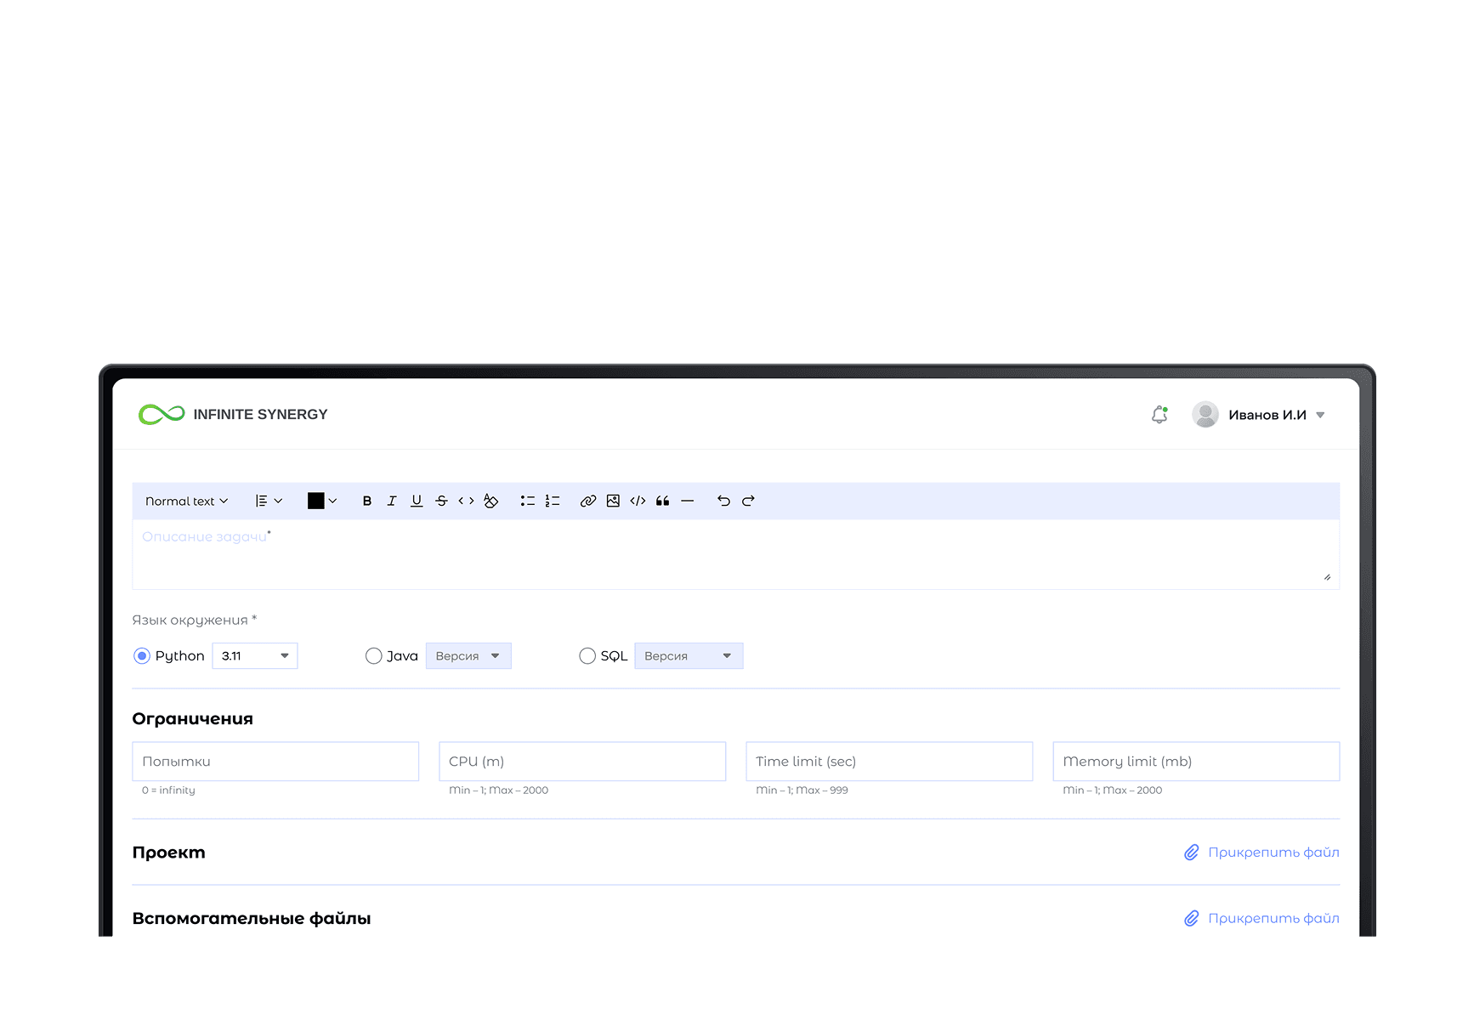This screenshot has height=1020, width=1474.
Task: Select Java as the environment language
Action: [373, 656]
